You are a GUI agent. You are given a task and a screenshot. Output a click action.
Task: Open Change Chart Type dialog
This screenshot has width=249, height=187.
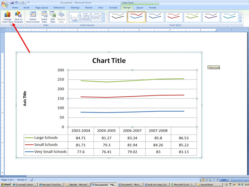click(7, 17)
